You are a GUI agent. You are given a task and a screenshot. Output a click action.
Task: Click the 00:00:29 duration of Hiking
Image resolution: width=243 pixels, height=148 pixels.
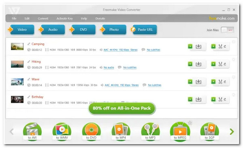tap(37, 67)
